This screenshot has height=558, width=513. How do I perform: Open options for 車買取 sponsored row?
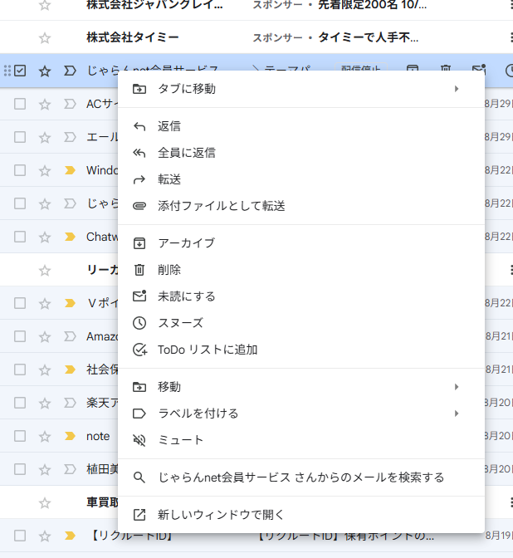pyautogui.click(x=511, y=502)
